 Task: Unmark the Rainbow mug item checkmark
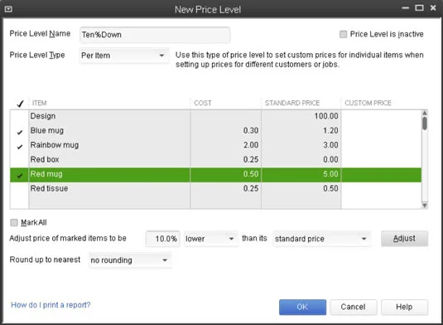(x=20, y=147)
